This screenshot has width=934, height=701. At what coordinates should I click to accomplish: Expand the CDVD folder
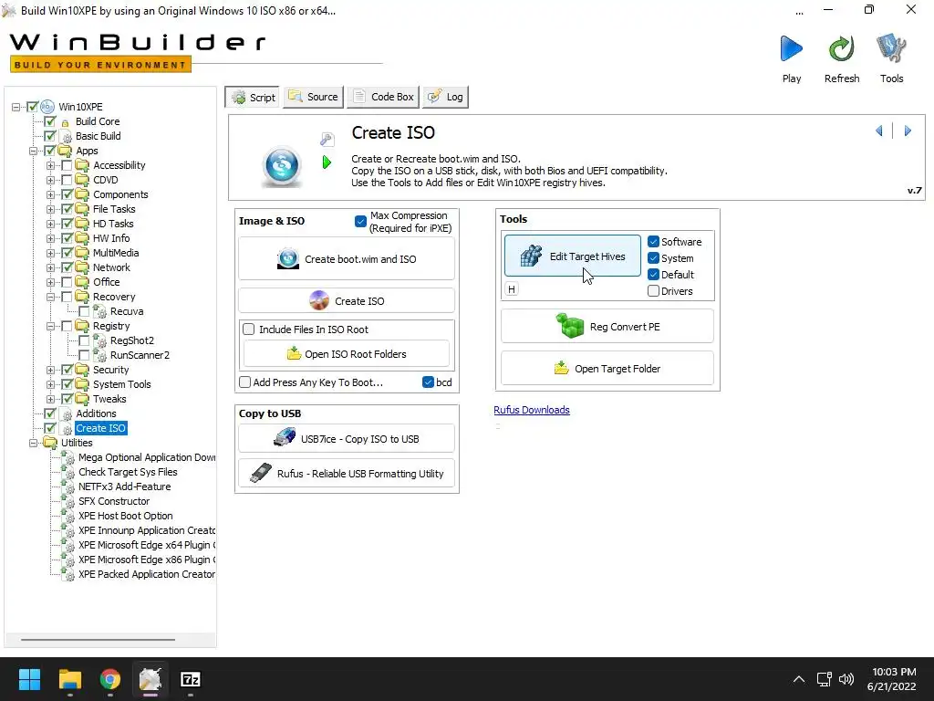[50, 180]
